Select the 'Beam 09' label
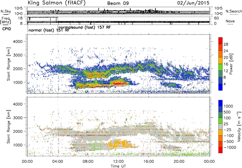 pyautogui.click(x=118, y=3)
